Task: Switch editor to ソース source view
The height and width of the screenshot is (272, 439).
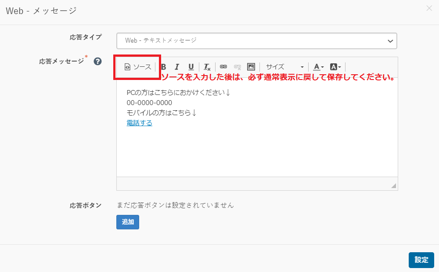Action: [x=138, y=67]
